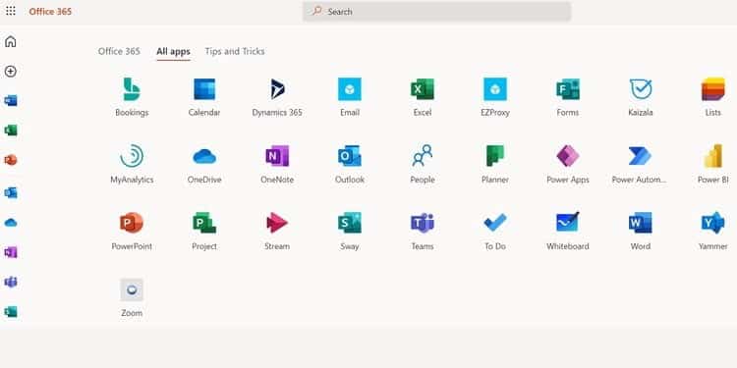Switch to the Tips and Tricks tab
737x368 pixels.
pos(235,51)
